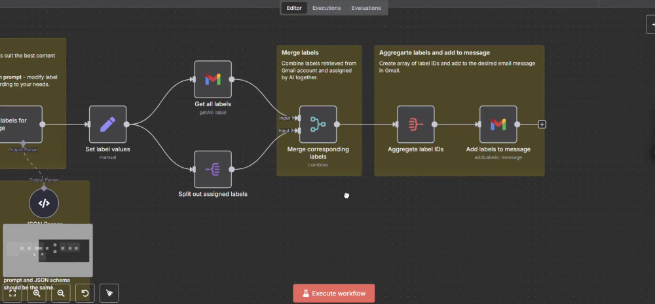Click the 'manual' subtitle under Set label values
The height and width of the screenshot is (304, 655).
pyautogui.click(x=108, y=157)
